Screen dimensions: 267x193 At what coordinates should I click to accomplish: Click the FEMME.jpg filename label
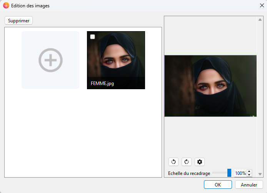tap(102, 83)
